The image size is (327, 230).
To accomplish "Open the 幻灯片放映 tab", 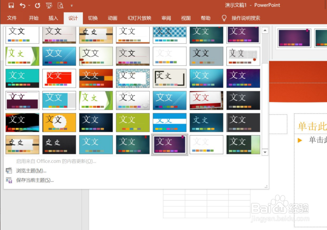I will pyautogui.click(x=139, y=18).
